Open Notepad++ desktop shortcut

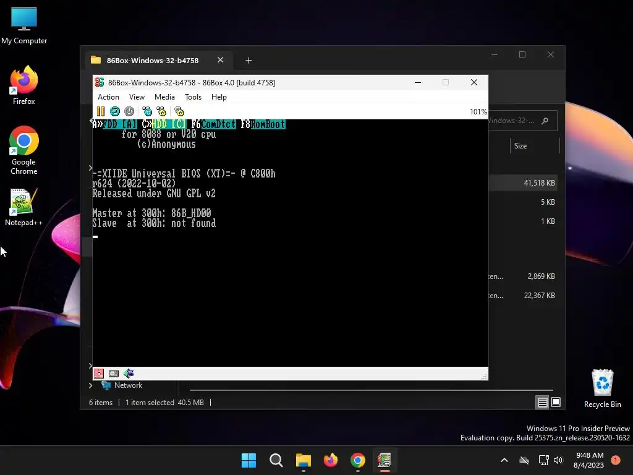click(24, 207)
